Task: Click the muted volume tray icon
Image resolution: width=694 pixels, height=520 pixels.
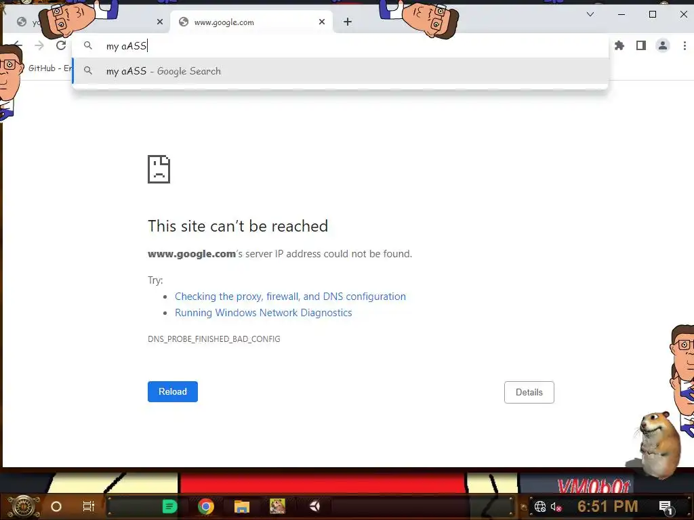Action: coord(556,506)
